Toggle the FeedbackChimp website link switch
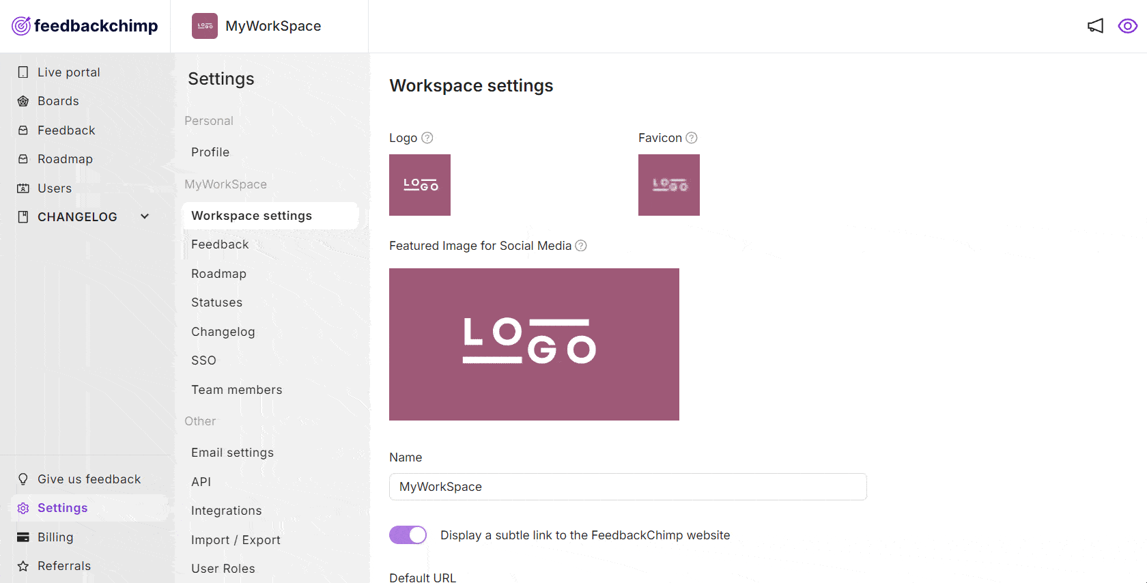The height and width of the screenshot is (583, 1147). 408,535
